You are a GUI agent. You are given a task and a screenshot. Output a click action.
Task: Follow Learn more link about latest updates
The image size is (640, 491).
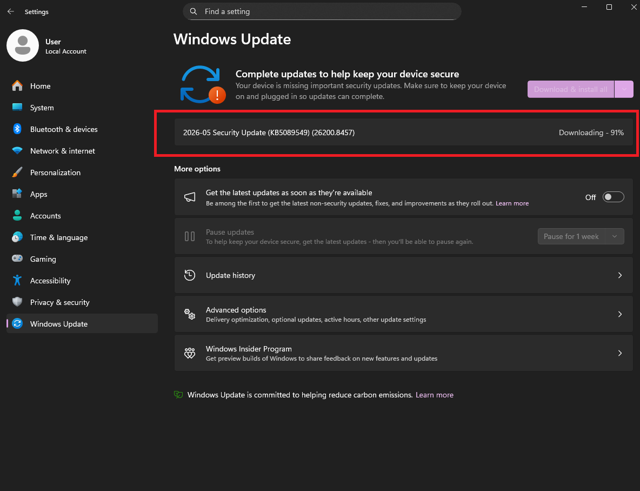coord(512,203)
